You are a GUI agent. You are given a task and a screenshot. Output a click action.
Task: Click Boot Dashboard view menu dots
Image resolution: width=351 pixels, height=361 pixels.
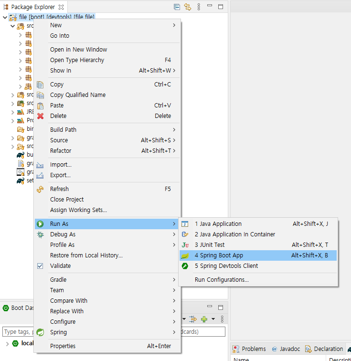click(222, 319)
